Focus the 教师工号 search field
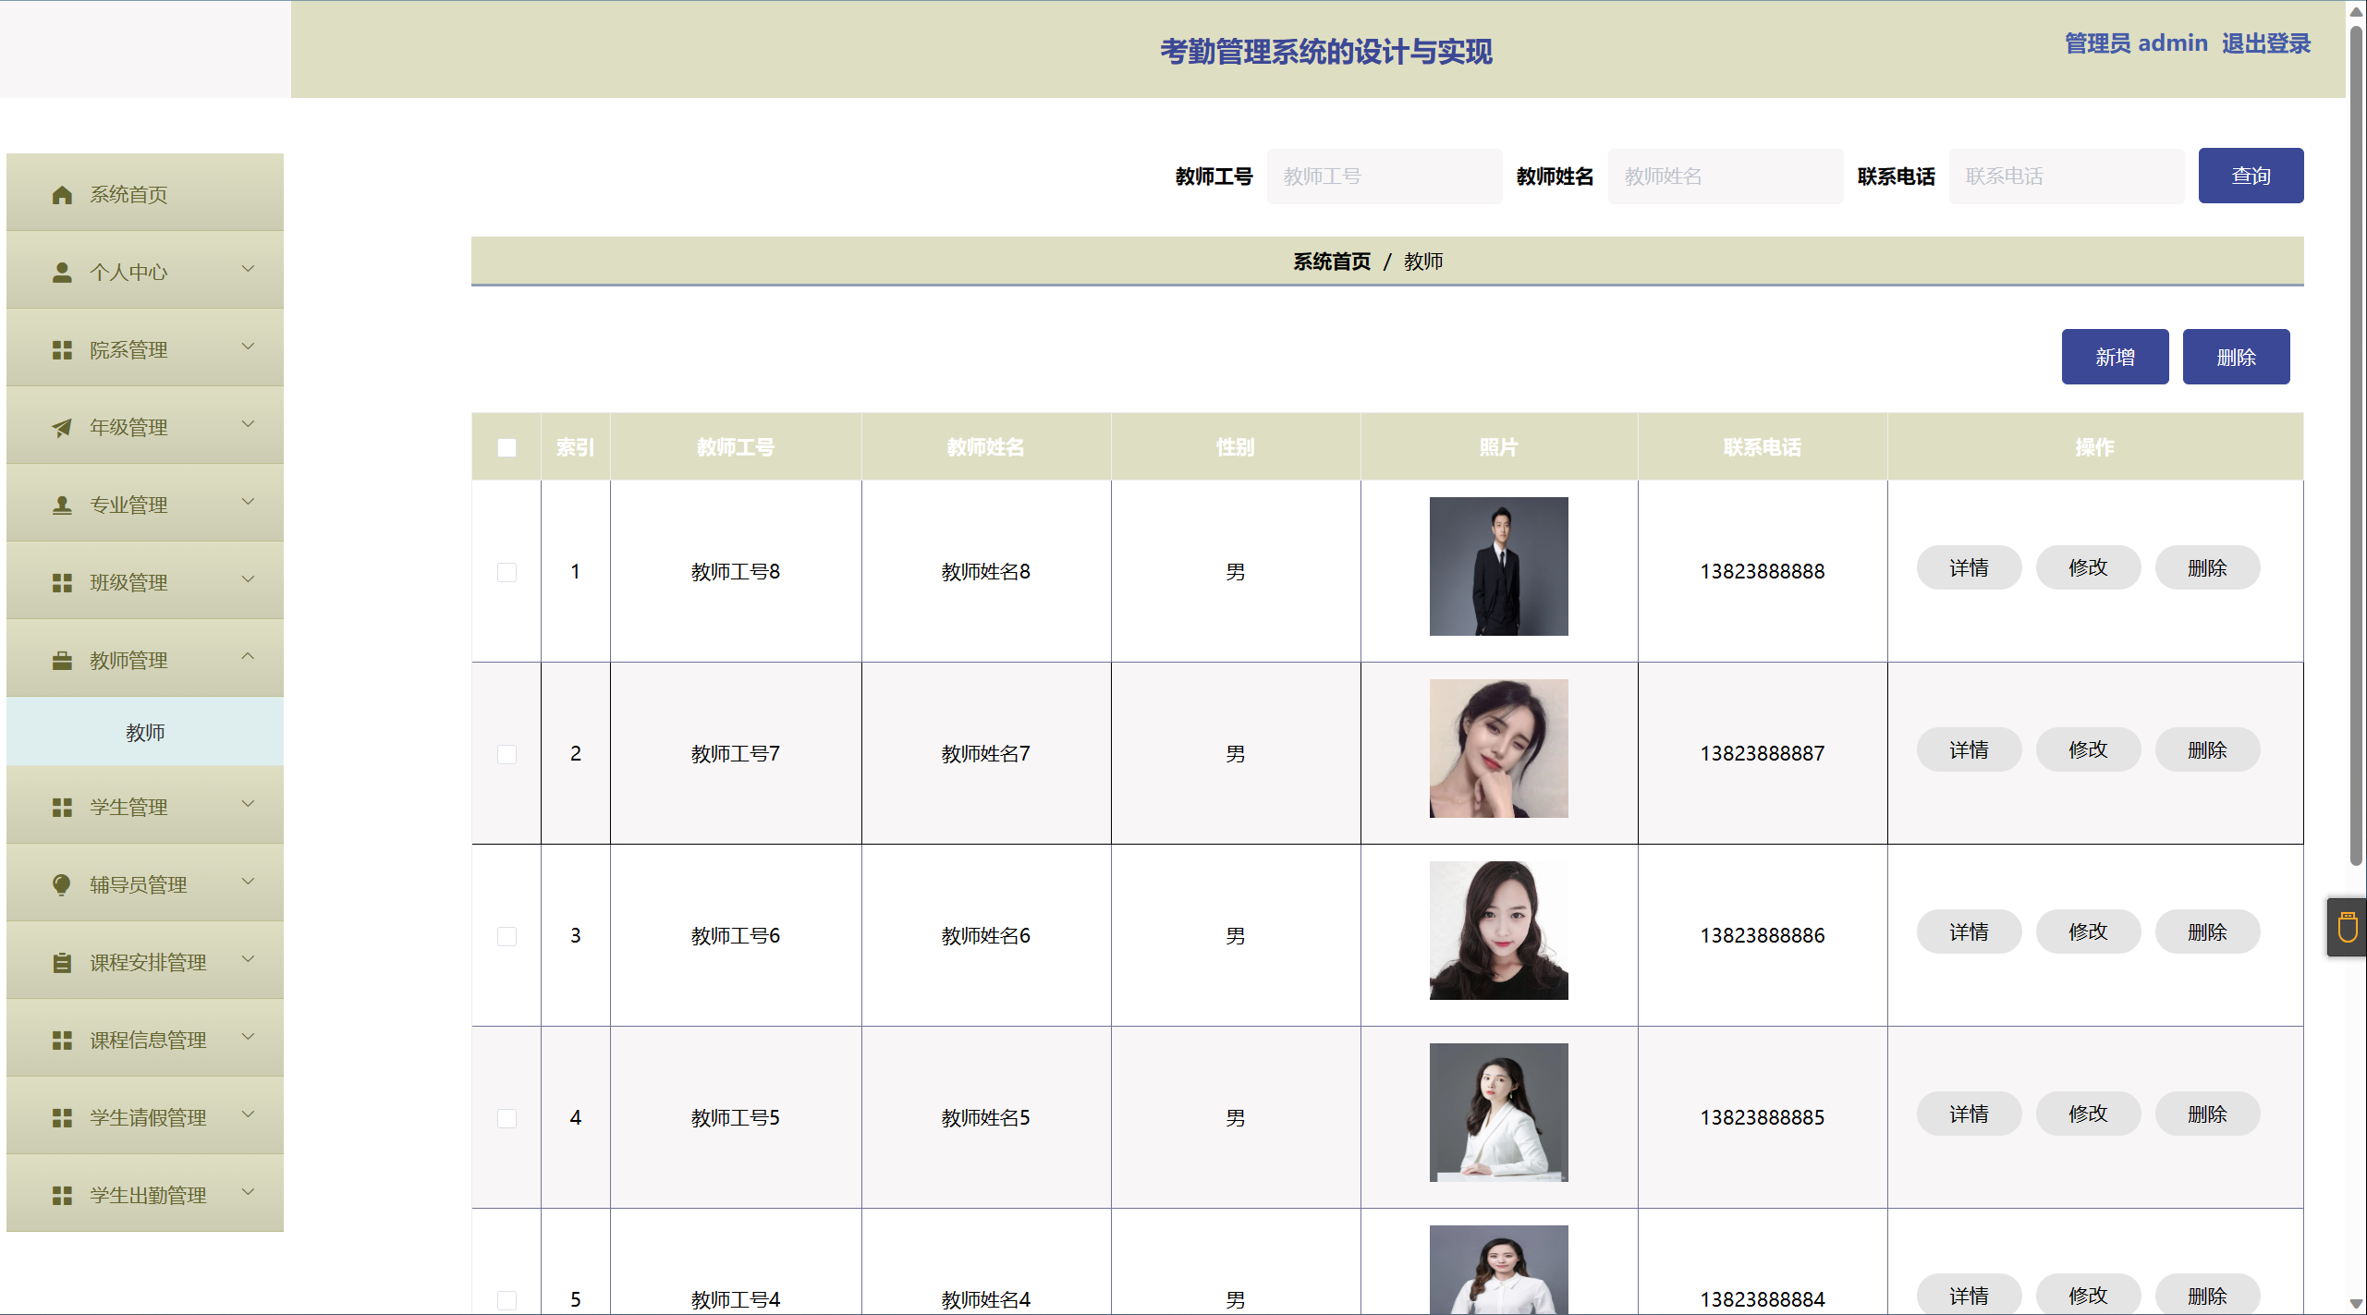2367x1315 pixels. pyautogui.click(x=1384, y=176)
